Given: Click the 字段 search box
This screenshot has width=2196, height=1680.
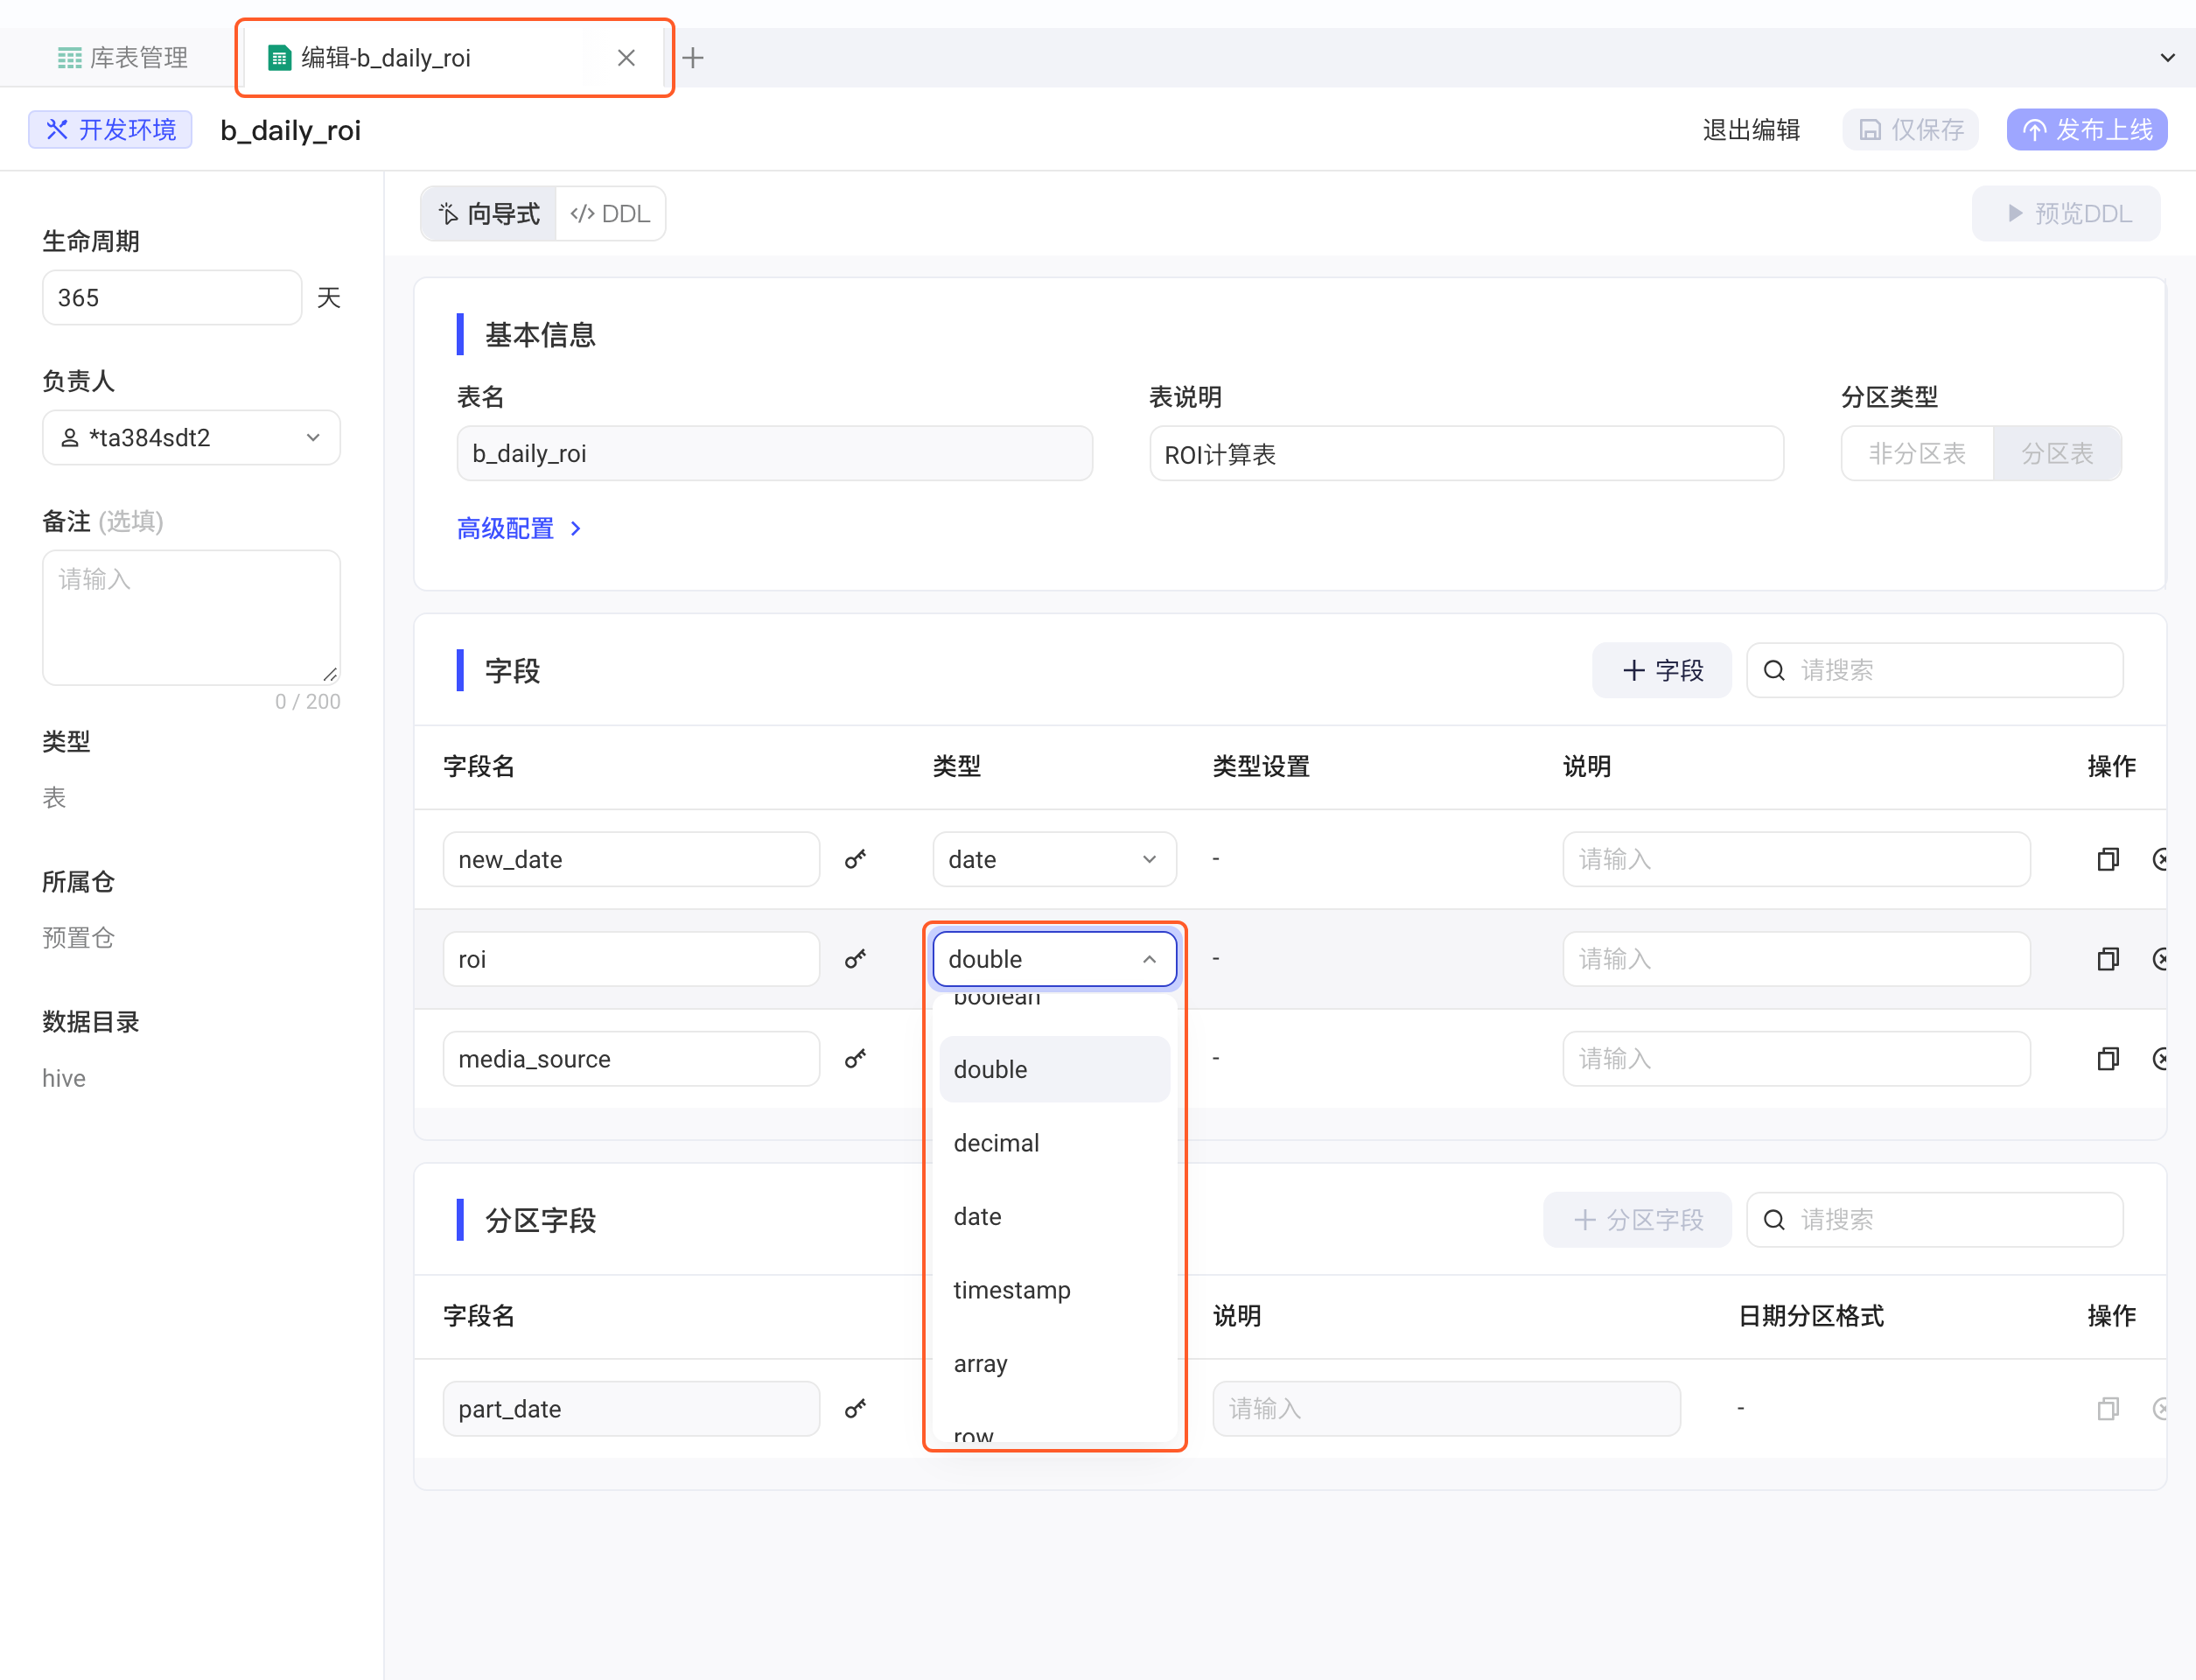Looking at the screenshot, I should click(1934, 670).
